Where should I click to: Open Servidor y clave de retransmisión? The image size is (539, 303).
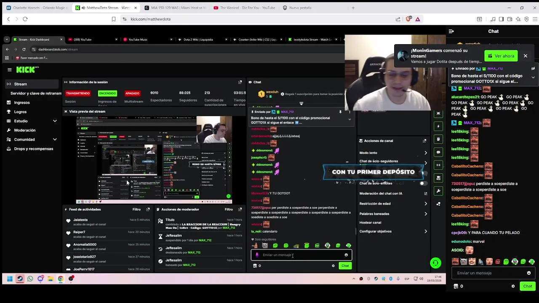point(36,93)
